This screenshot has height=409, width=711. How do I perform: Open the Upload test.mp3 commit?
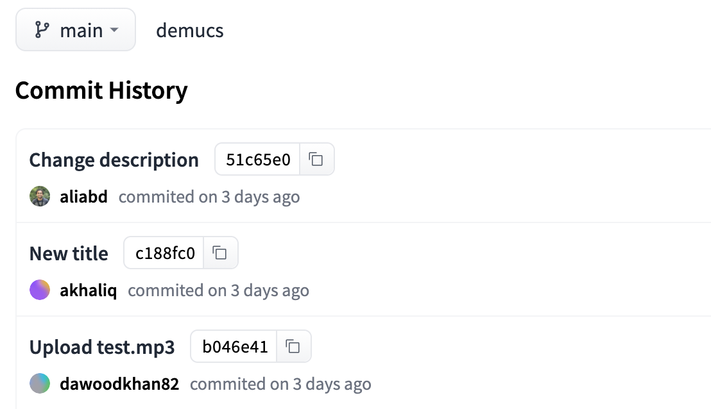pos(102,347)
